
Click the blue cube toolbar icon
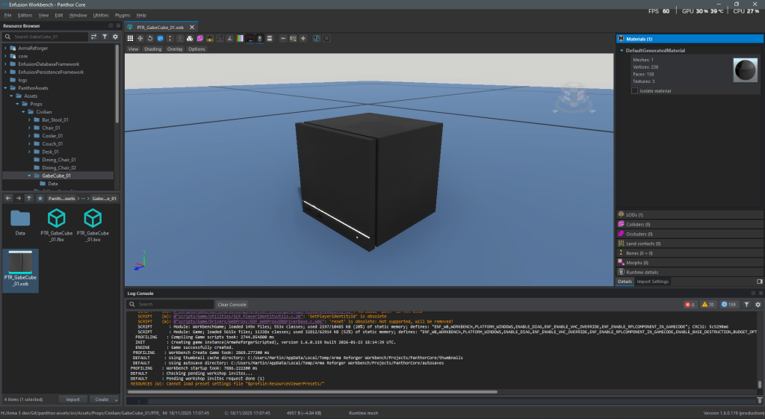tap(160, 38)
